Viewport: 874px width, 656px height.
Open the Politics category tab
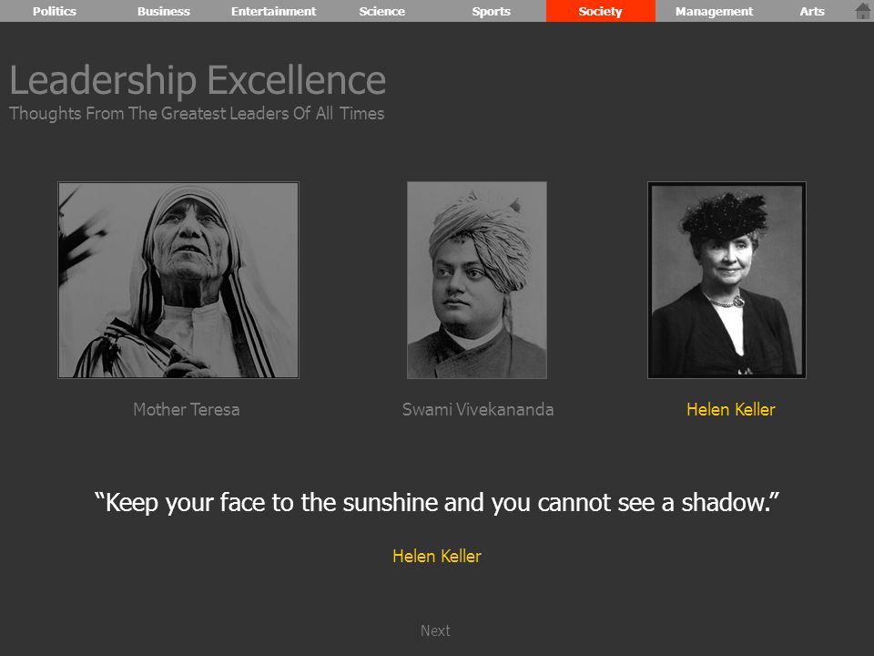pyautogui.click(x=55, y=11)
